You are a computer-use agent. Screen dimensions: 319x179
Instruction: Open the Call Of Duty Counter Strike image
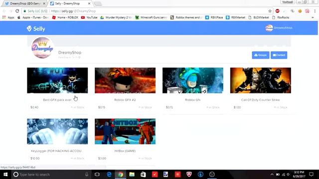[261, 81]
